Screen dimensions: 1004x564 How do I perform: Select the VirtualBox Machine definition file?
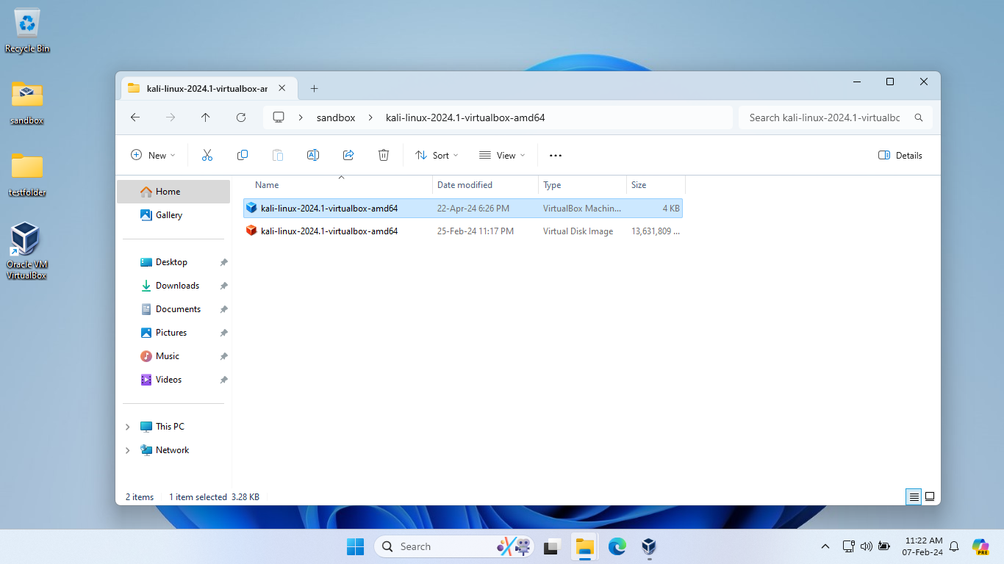pyautogui.click(x=463, y=209)
